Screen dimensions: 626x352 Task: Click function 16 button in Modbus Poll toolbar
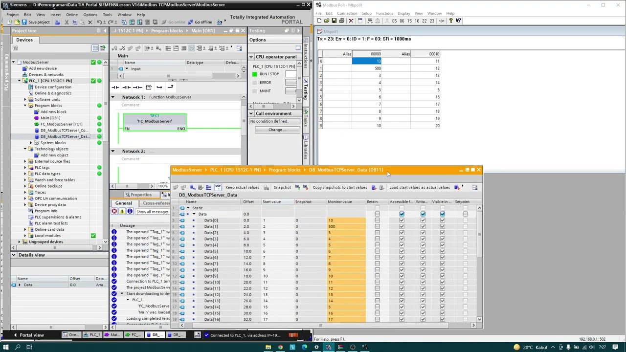pos(417,21)
